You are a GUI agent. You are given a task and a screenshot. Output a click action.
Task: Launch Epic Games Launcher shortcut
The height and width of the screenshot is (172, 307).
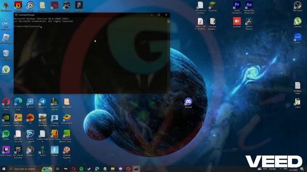point(18,152)
